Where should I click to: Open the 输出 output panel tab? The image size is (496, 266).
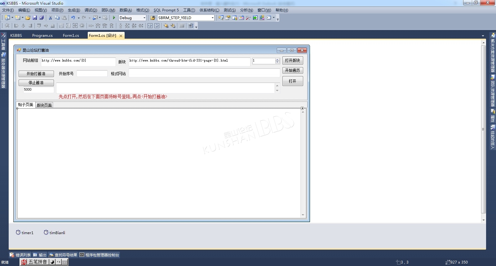click(40, 255)
